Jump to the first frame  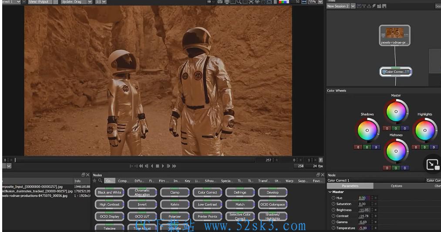[141, 166]
